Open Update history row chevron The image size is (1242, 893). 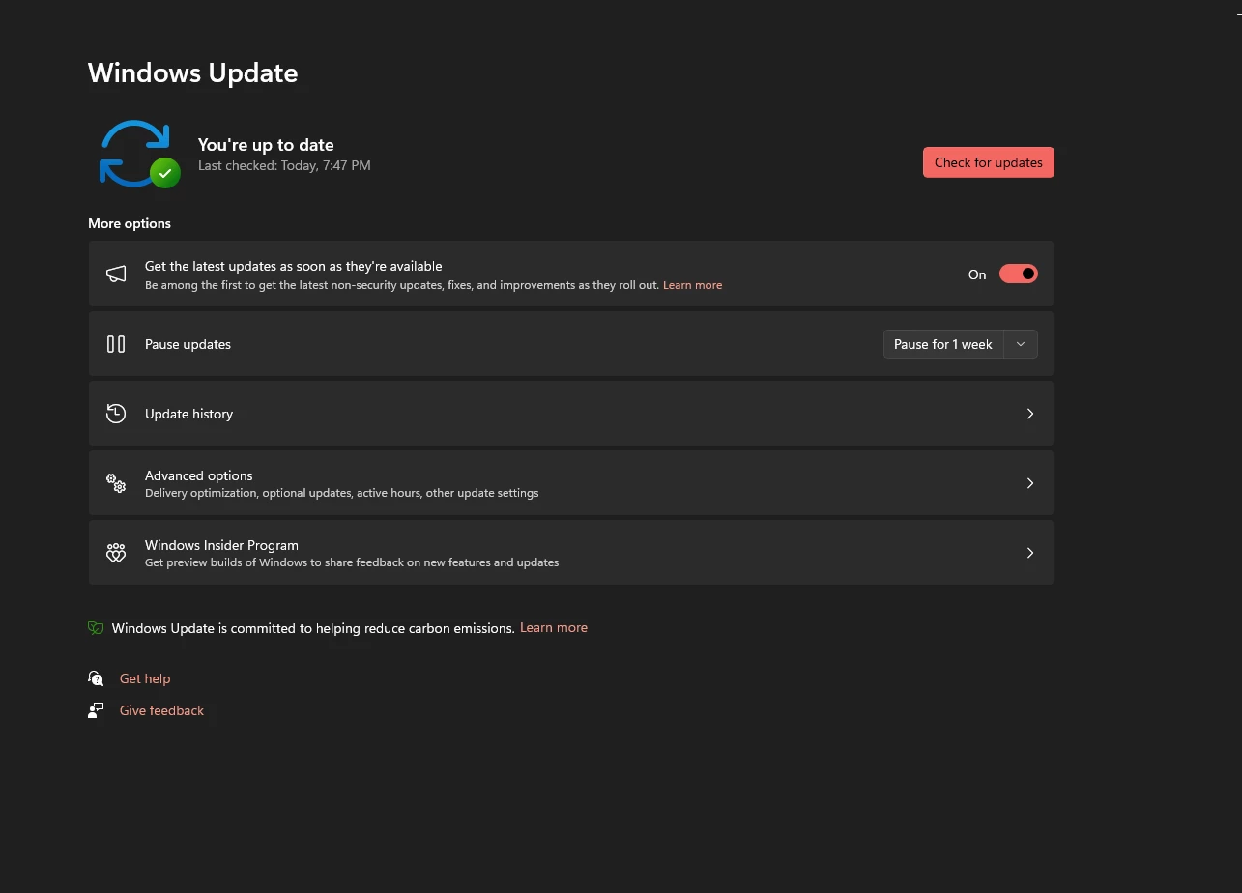click(x=1030, y=414)
